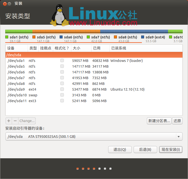The image size is (188, 179).
Task: Click the 还原 revert button
Action: 177,121
